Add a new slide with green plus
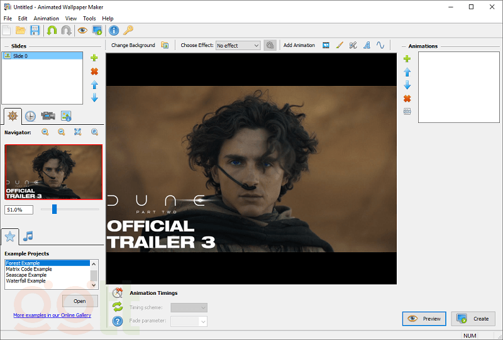The width and height of the screenshot is (503, 340). click(94, 58)
